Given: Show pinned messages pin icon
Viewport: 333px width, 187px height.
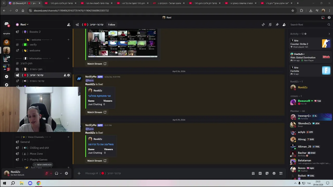Looking at the screenshot, I should 277,25.
